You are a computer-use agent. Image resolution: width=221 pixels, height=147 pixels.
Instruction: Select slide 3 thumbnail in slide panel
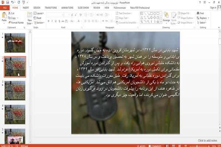click(15, 91)
